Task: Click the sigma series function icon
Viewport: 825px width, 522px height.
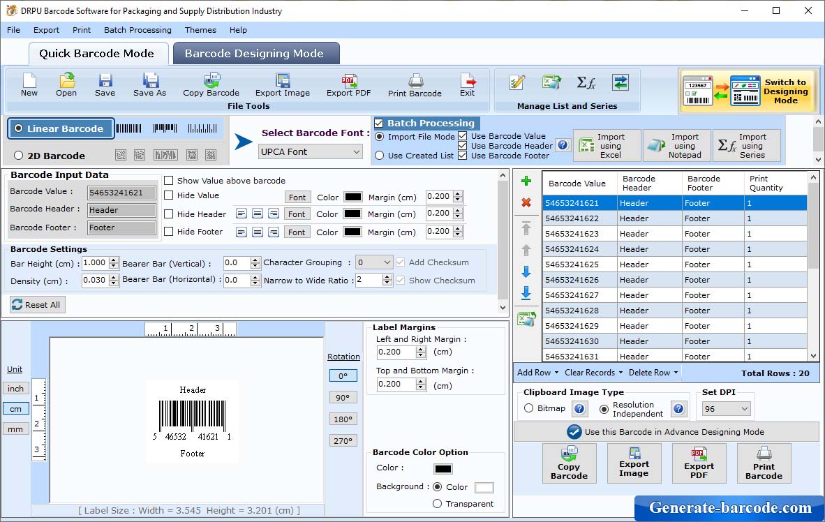Action: coord(586,82)
